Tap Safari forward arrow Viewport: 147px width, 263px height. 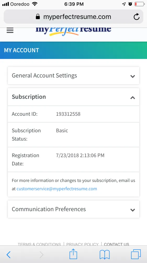(41, 255)
